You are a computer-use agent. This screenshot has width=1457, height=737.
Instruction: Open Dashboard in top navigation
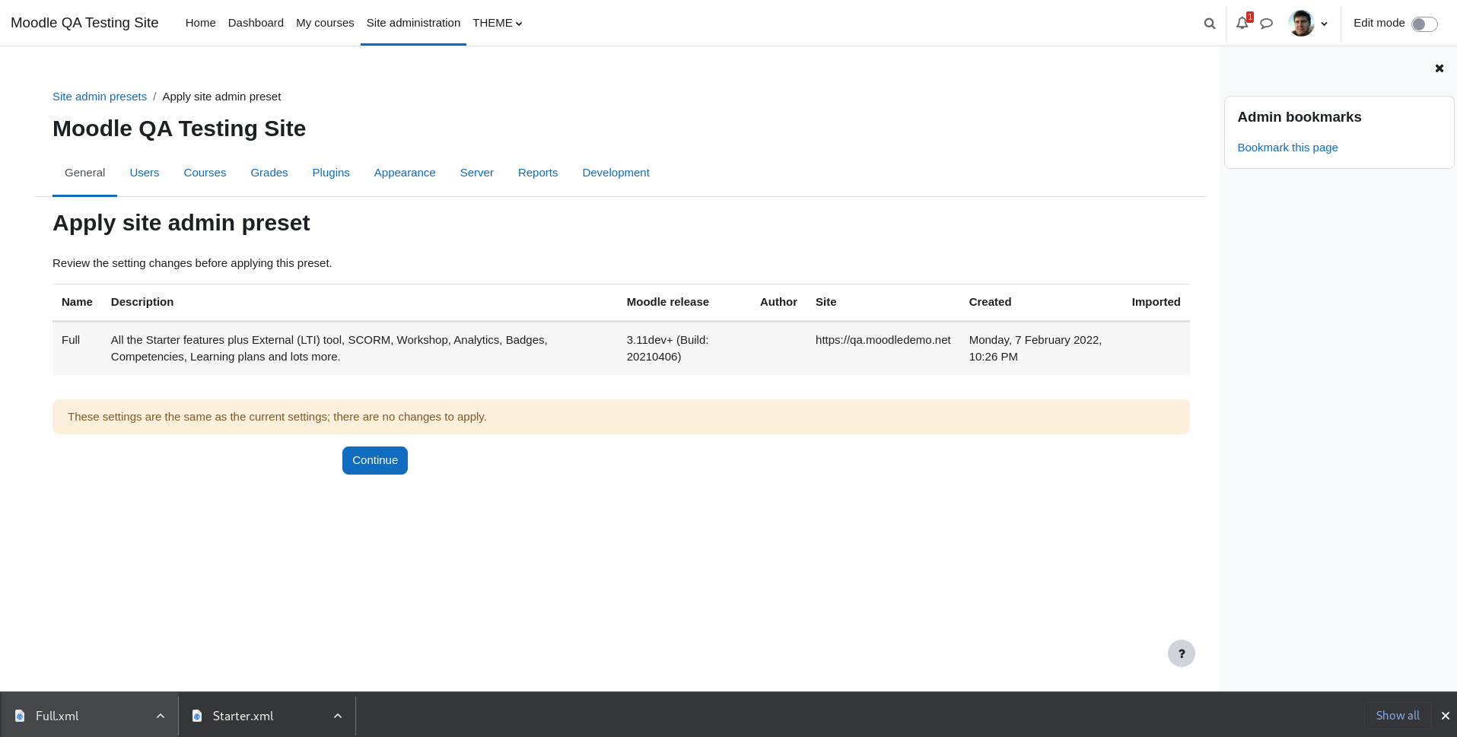tap(256, 23)
